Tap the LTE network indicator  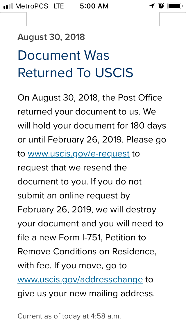(x=58, y=6)
